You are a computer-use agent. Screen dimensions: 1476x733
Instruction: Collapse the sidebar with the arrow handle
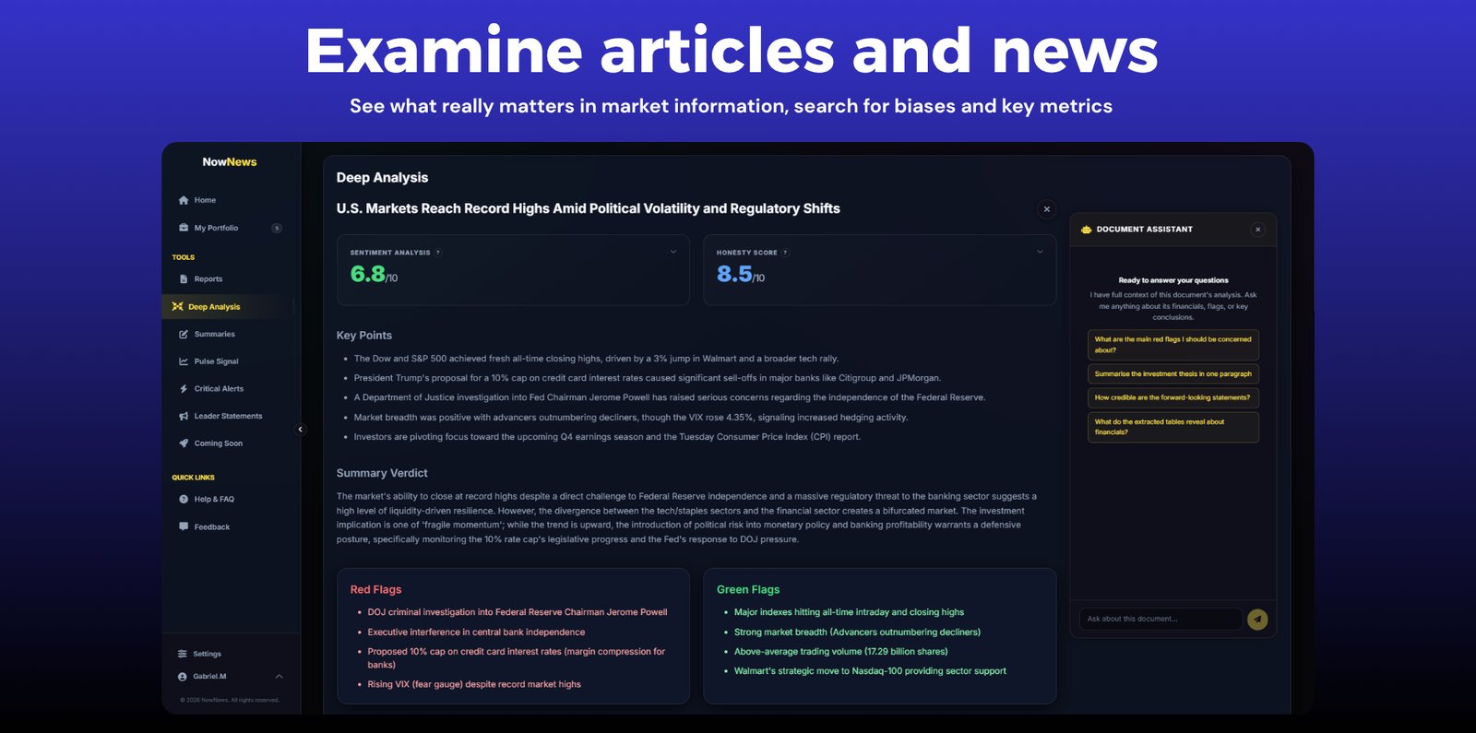click(300, 430)
